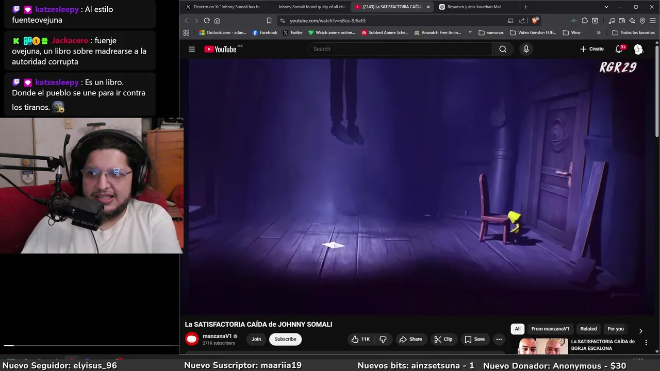The width and height of the screenshot is (660, 371).
Task: Open the tab search dropdown arrow
Action: [606, 7]
